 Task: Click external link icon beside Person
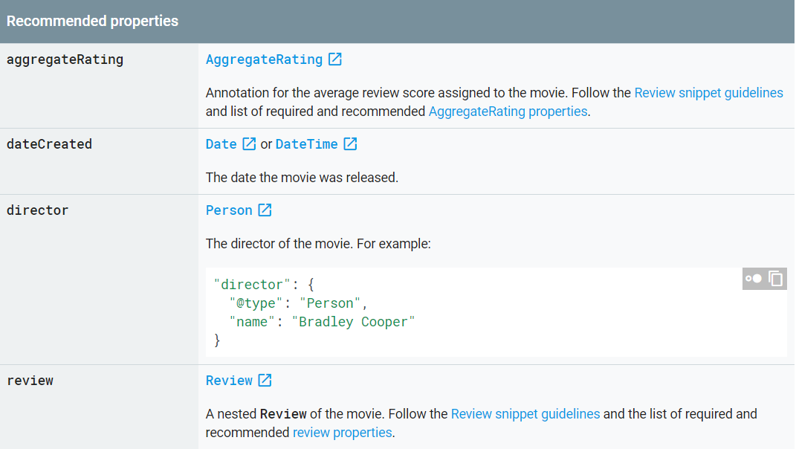pos(265,210)
